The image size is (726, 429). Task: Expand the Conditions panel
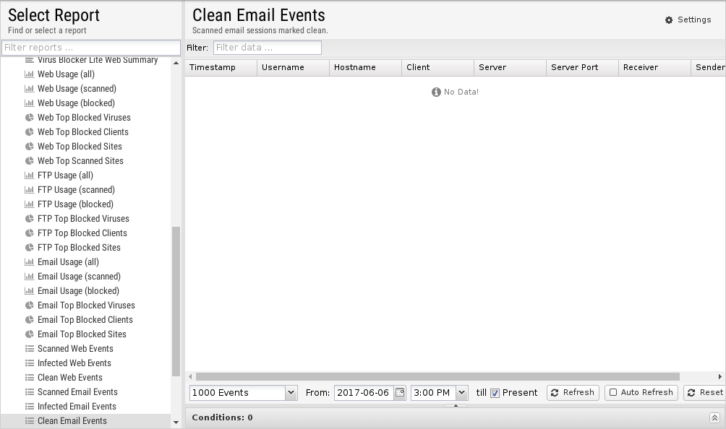[x=714, y=418]
